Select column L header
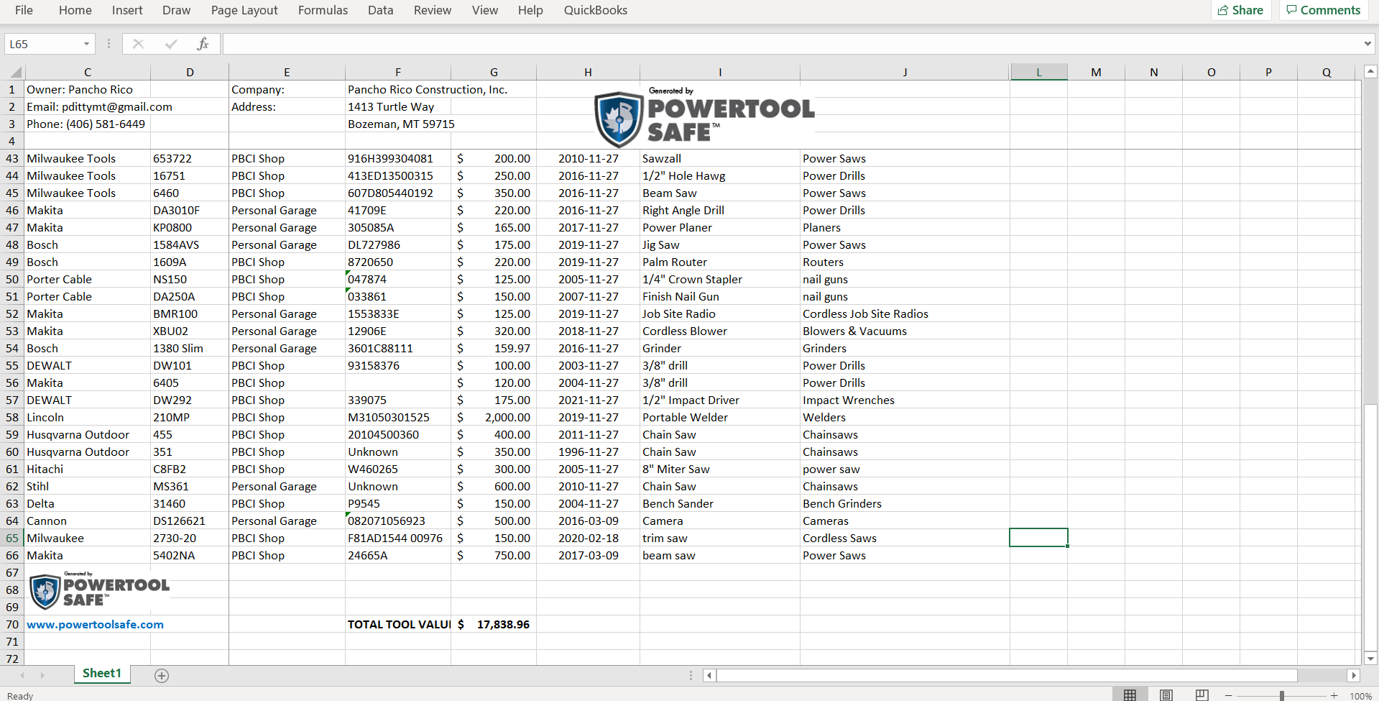 click(x=1038, y=72)
